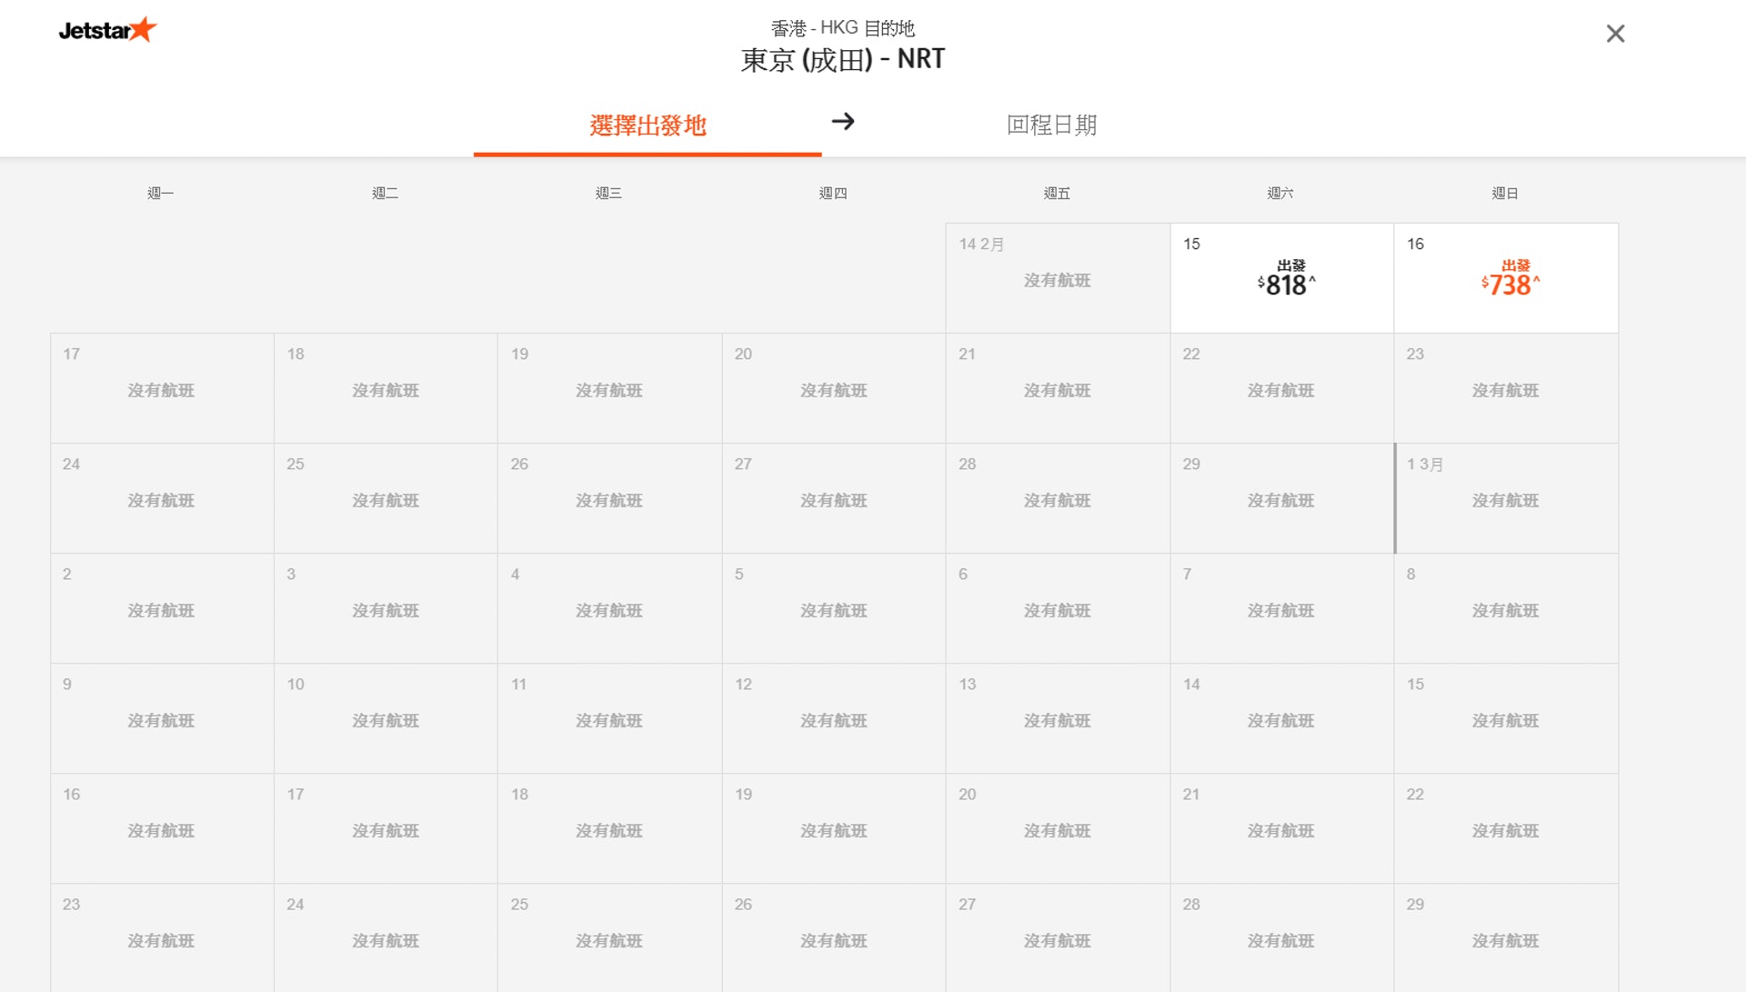Select February 29 date cell
Image resolution: width=1746 pixels, height=992 pixels.
[1281, 498]
